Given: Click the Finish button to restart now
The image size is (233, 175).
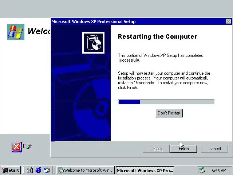Looking at the screenshot, I should tap(183, 149).
